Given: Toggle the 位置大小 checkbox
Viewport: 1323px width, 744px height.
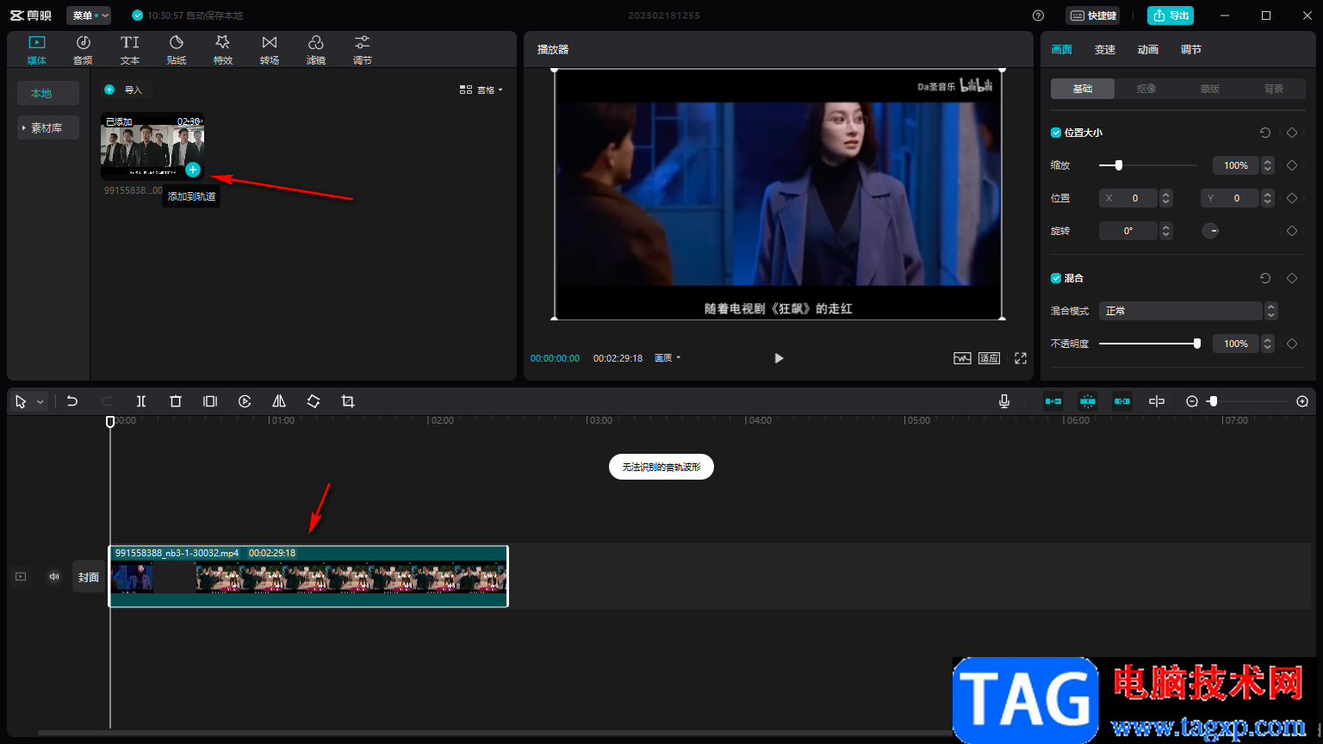Looking at the screenshot, I should tap(1056, 133).
